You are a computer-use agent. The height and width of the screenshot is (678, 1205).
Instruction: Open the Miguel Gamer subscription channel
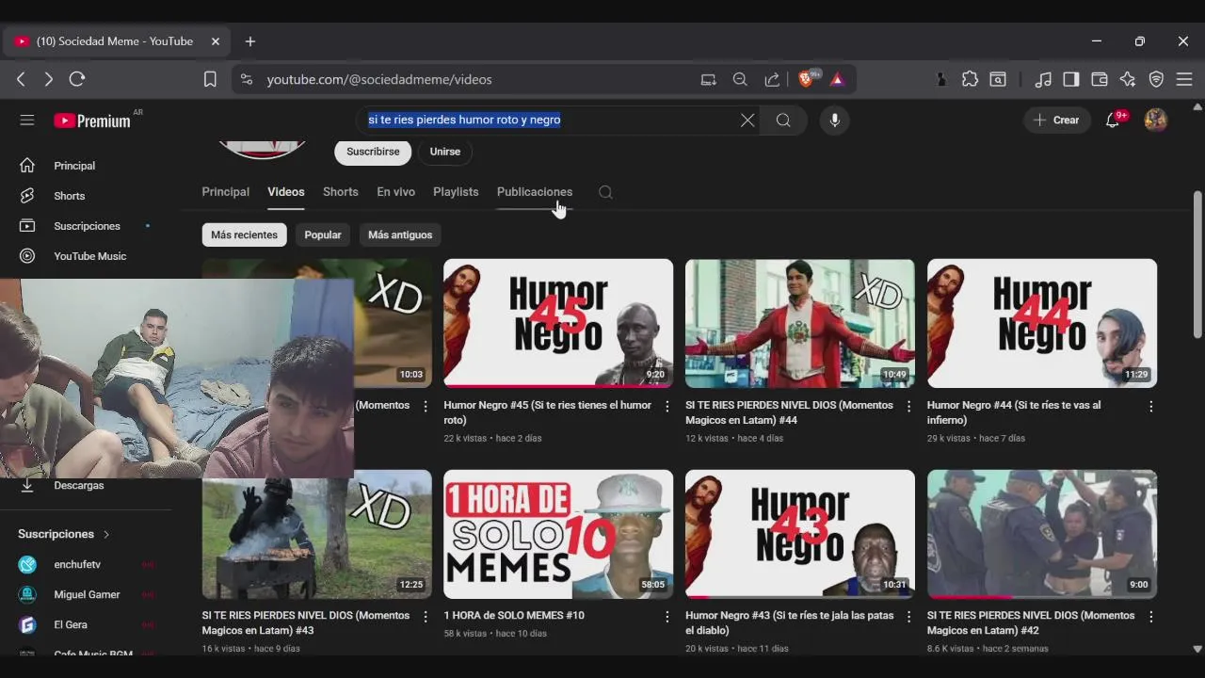(x=86, y=594)
